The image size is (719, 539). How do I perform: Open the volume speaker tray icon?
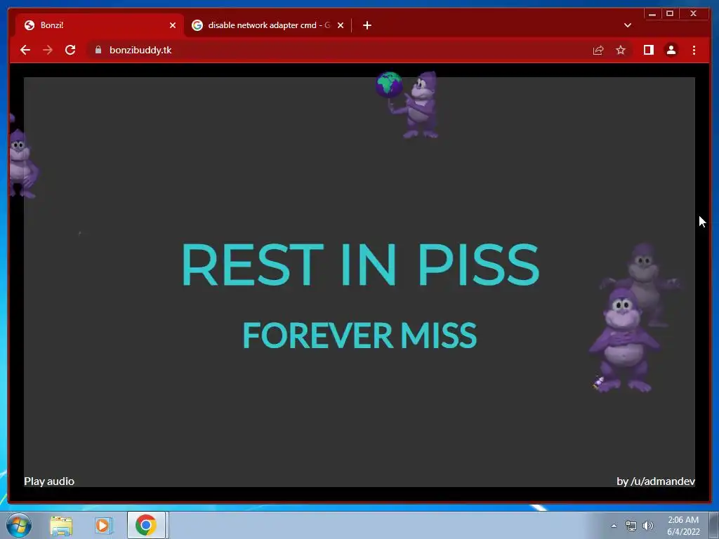(647, 526)
